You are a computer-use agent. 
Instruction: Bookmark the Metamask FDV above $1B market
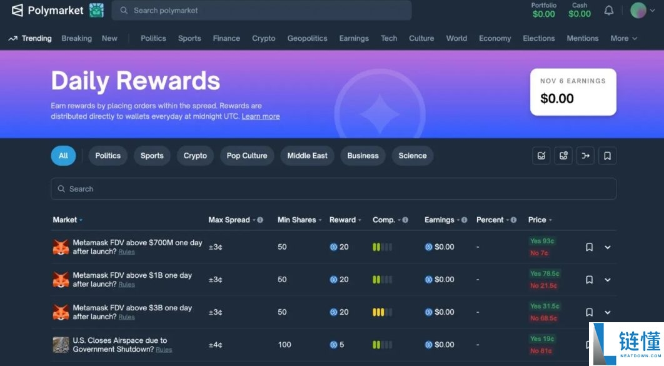589,280
